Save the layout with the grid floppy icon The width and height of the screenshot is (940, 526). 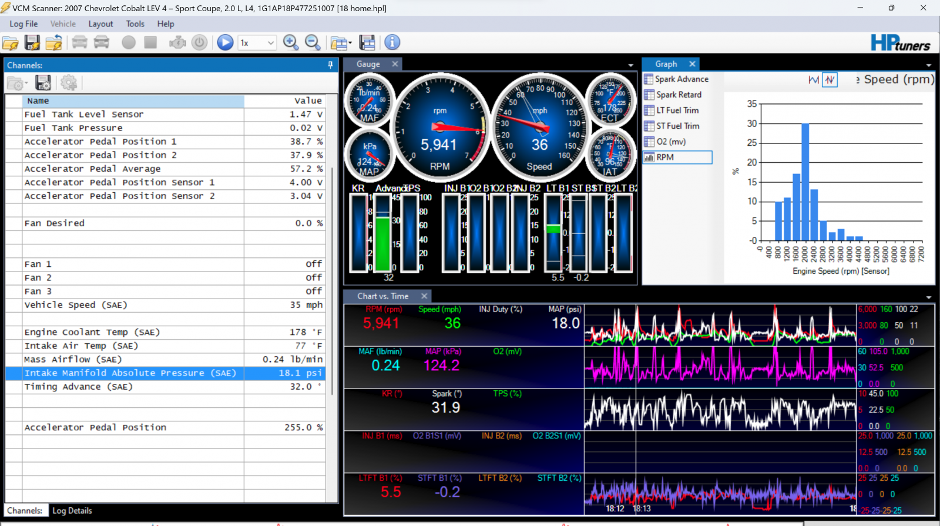368,42
